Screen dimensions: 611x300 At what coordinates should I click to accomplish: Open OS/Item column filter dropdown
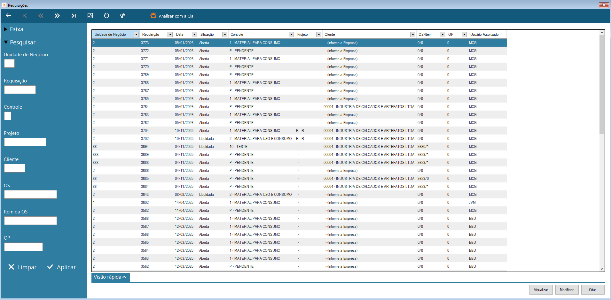[x=443, y=35]
